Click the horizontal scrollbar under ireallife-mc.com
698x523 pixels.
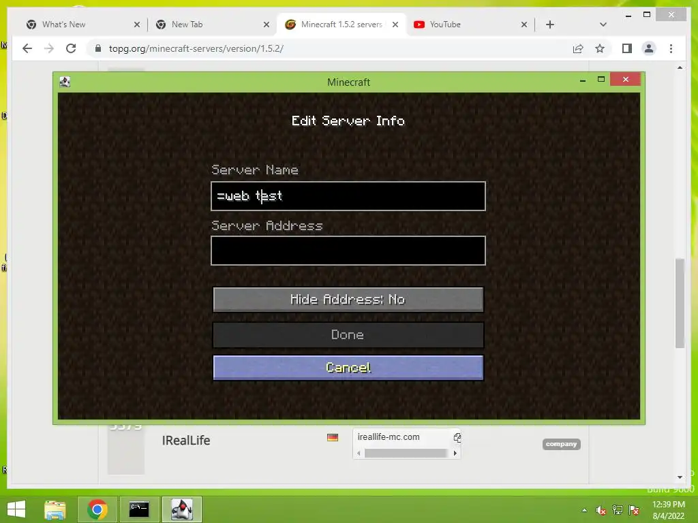click(406, 453)
